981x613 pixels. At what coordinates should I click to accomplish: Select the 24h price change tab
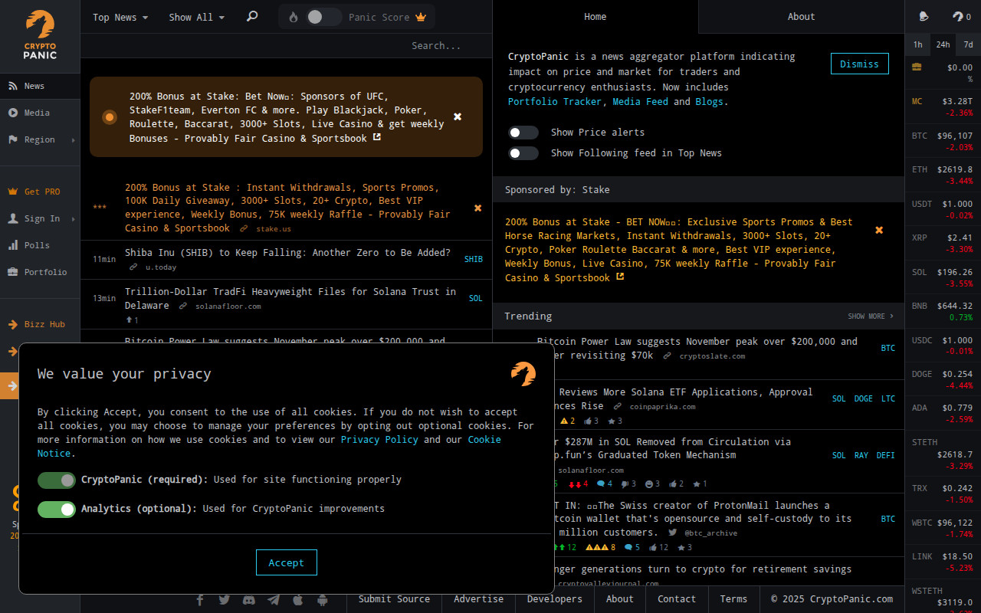(943, 44)
